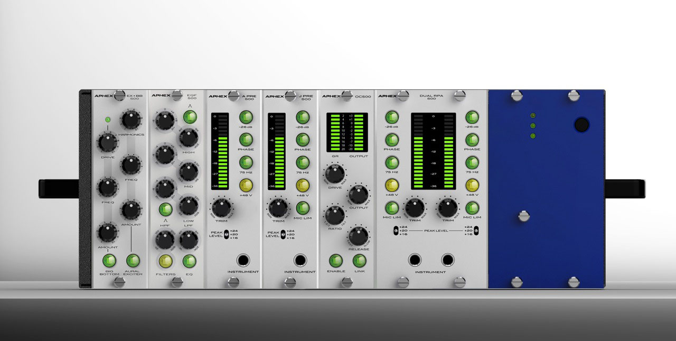The height and width of the screenshot is (341, 676).
Task: Adjust right TRIM knob on DUAL RPA
Action: (x=447, y=208)
